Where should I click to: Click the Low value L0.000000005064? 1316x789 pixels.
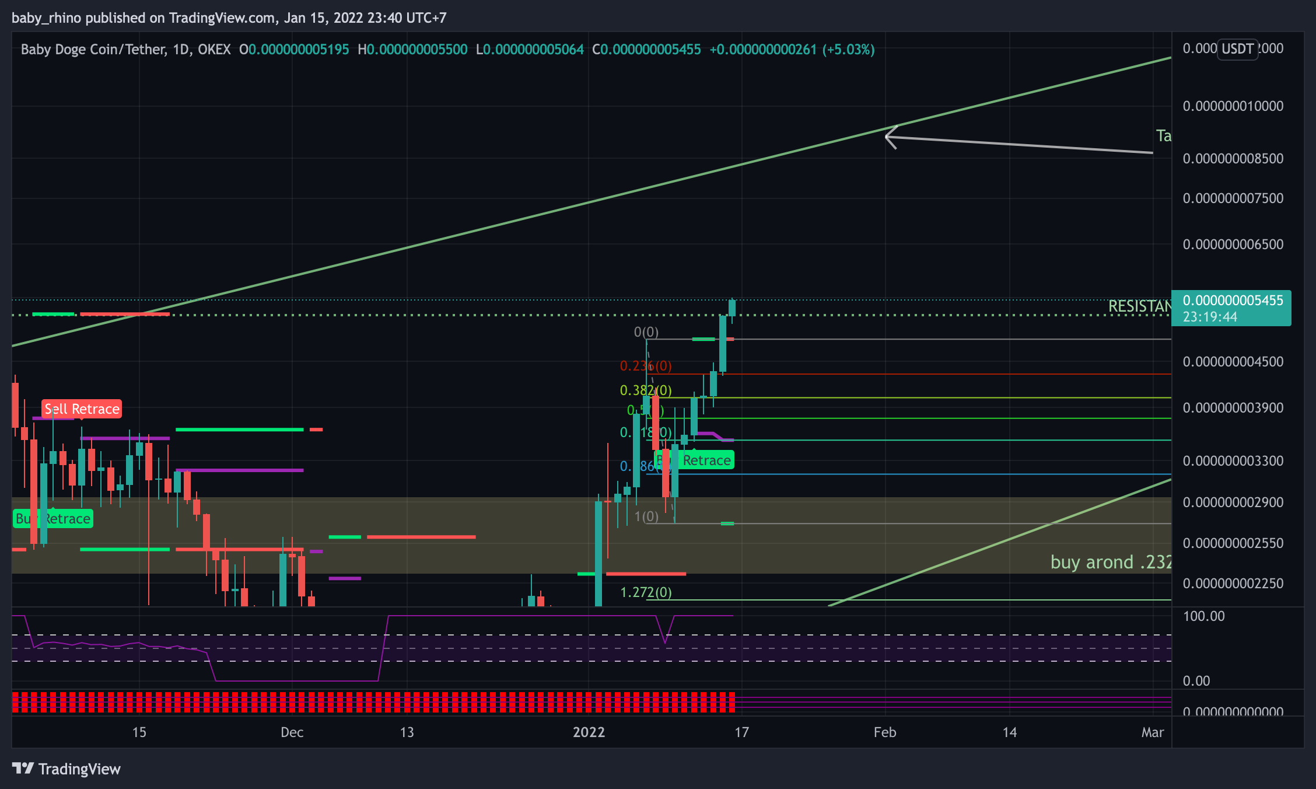click(x=530, y=50)
